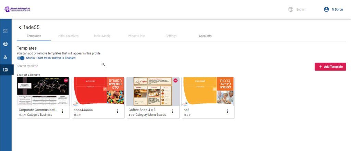The width and height of the screenshot is (351, 151).
Task: Click the palette icon in sidebar
Action: 5,44
